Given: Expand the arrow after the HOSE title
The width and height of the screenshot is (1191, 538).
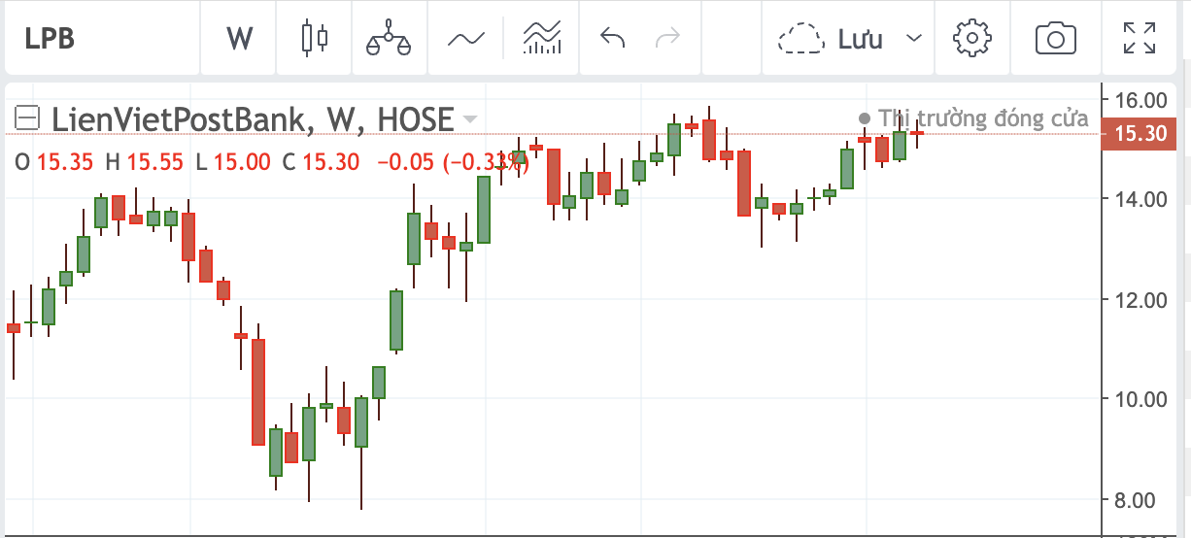Looking at the screenshot, I should tap(470, 119).
